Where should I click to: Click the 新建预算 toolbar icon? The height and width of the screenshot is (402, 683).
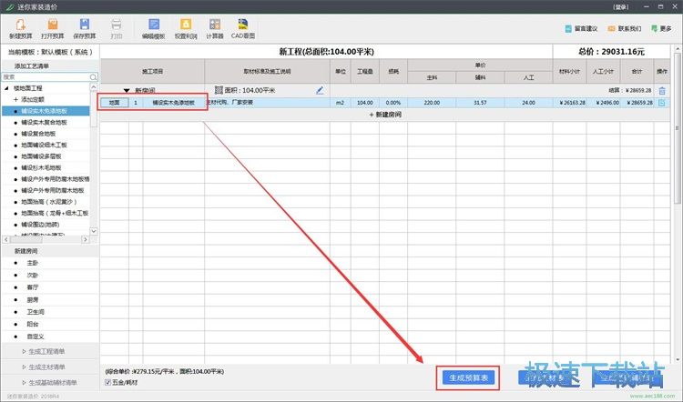coord(20,28)
